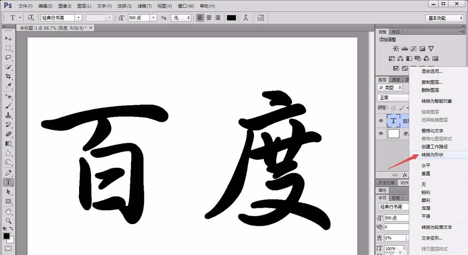468x255 pixels.
Task: Click the Create Warped Text icon
Action: 246,18
